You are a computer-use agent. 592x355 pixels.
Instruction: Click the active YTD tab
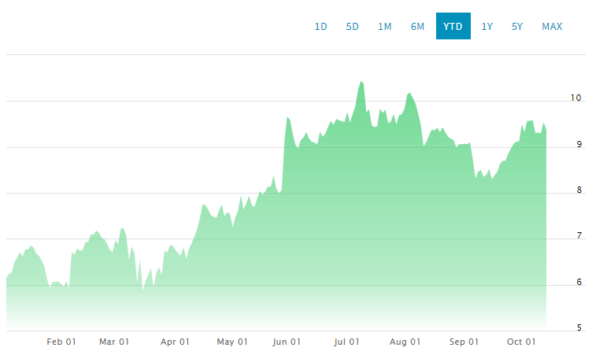[453, 27]
